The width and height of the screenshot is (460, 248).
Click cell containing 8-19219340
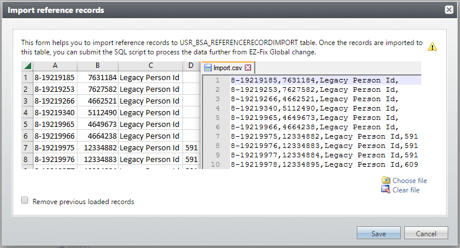click(x=55, y=112)
